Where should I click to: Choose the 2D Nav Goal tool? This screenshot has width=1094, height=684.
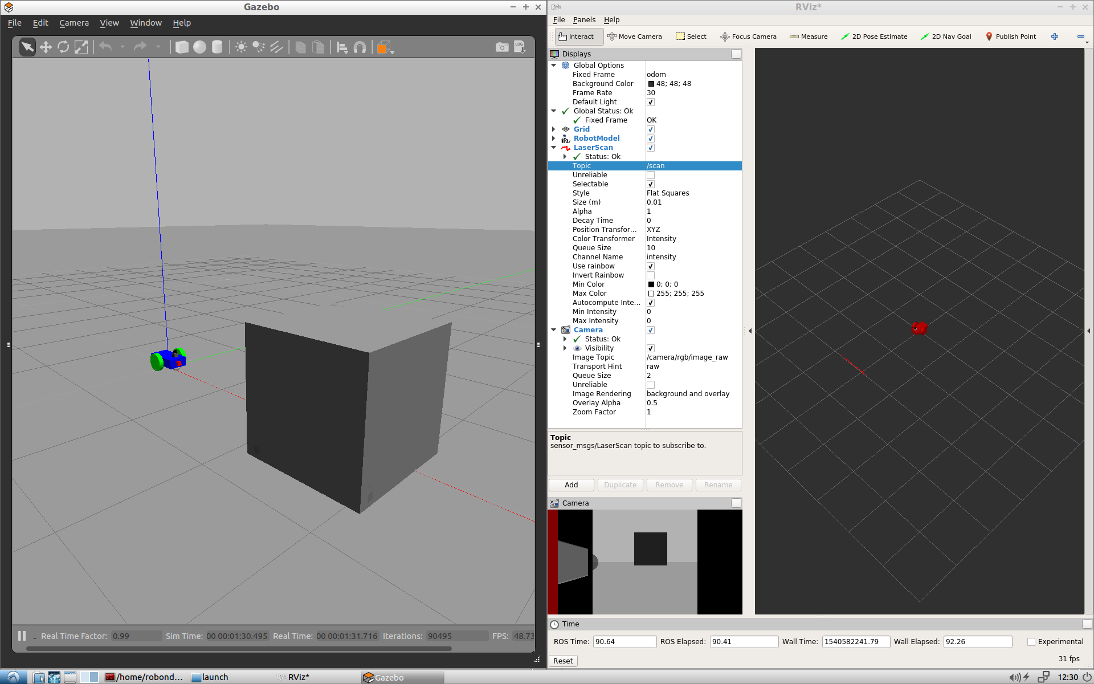(946, 36)
